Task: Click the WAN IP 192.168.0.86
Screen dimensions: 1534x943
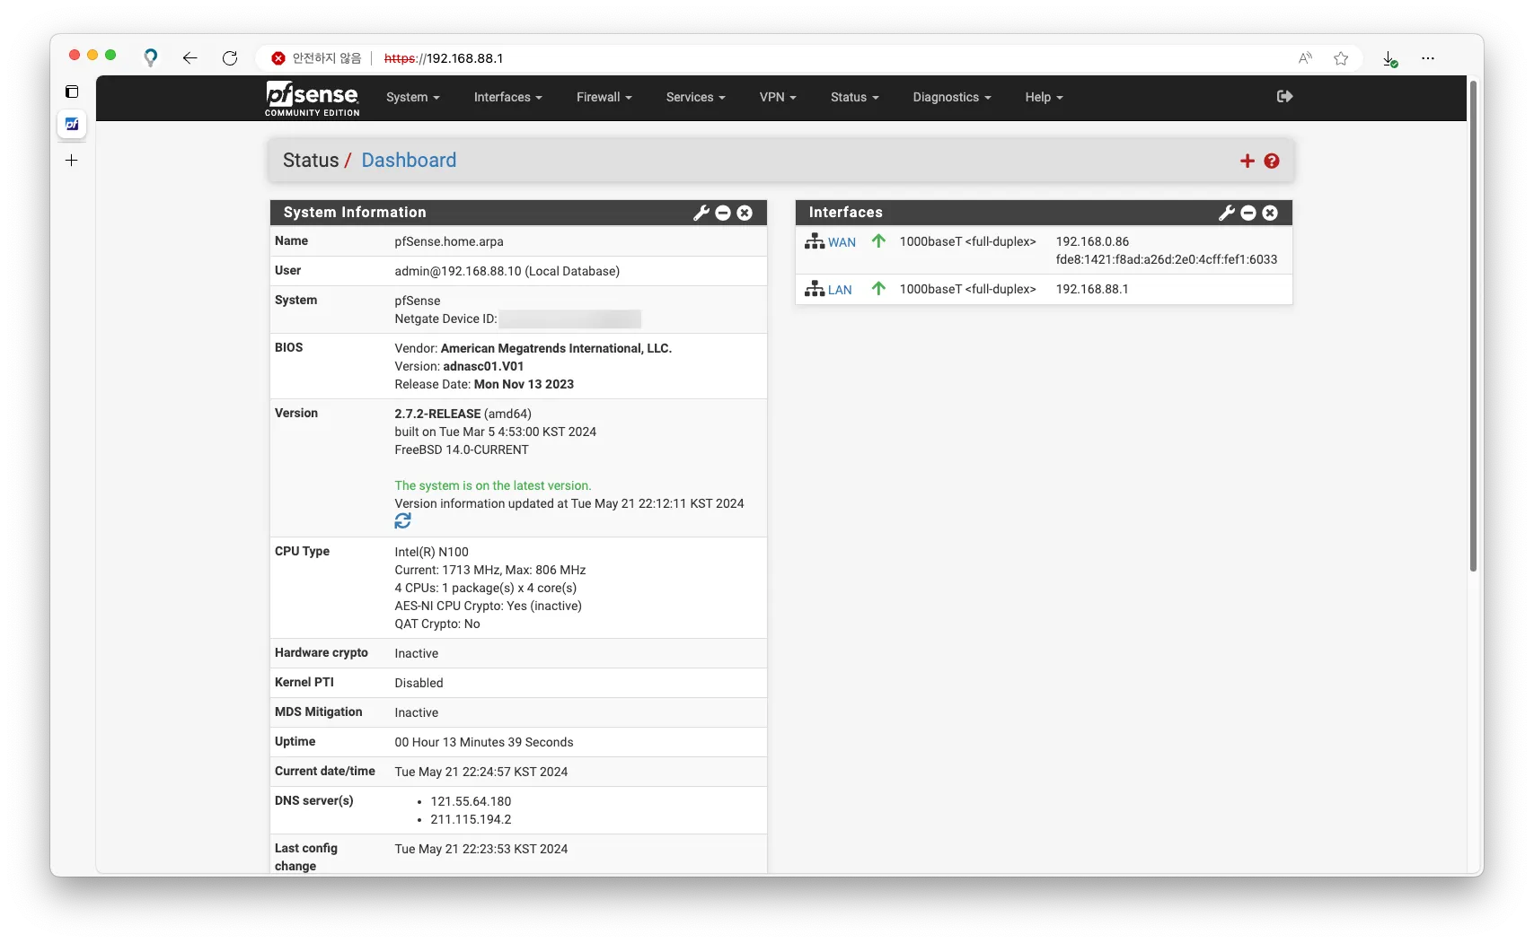Action: [1093, 241]
